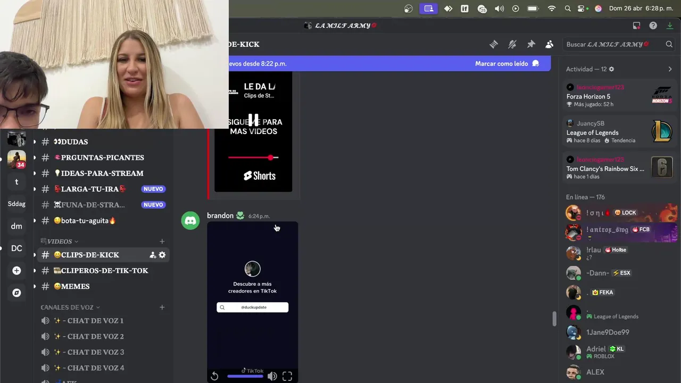Open the 't' server icon
This screenshot has height=383, width=681.
(16, 181)
